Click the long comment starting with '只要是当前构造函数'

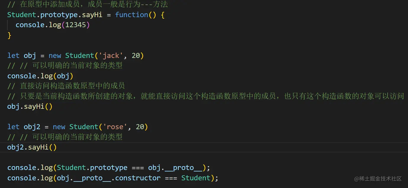tap(206, 96)
